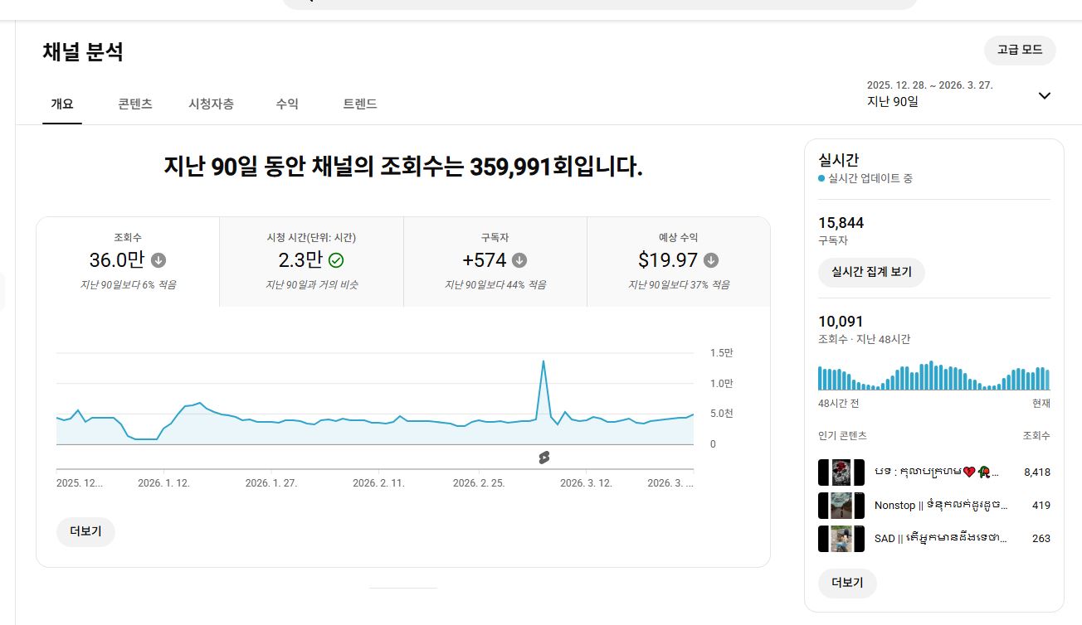Go to the 트렌드 tab
The height and width of the screenshot is (625, 1082).
coord(360,104)
